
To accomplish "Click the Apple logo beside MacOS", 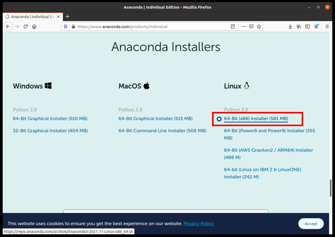I will [x=146, y=86].
